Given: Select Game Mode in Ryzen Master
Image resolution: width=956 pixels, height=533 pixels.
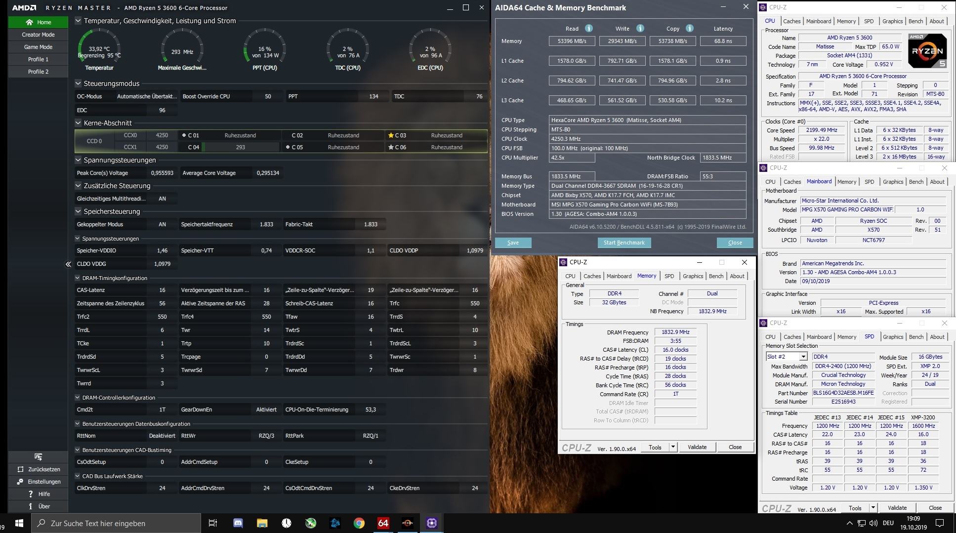Looking at the screenshot, I should coord(38,47).
